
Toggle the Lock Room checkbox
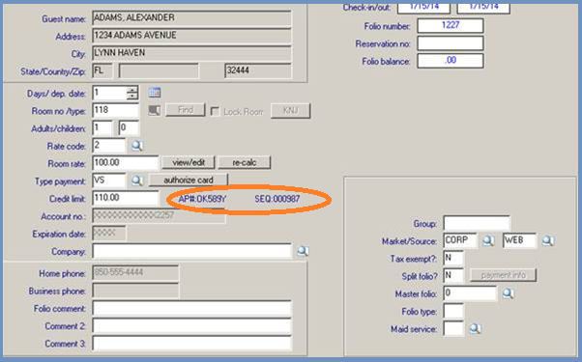[215, 111]
